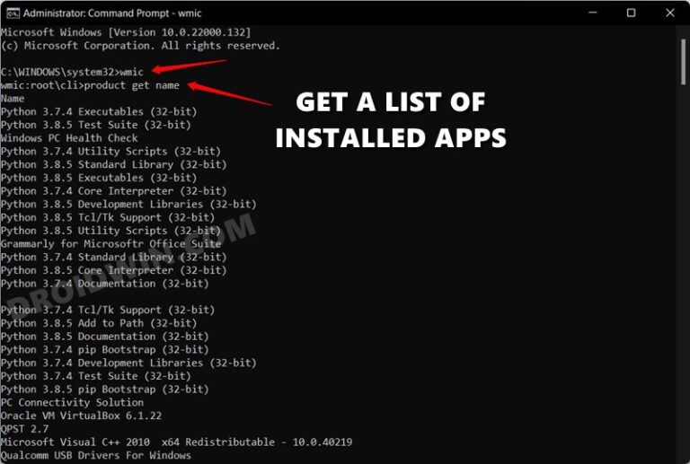Click the 'Microsoft Windows [Version 10.0.22000.132]' line
690x464 pixels.
pos(126,32)
